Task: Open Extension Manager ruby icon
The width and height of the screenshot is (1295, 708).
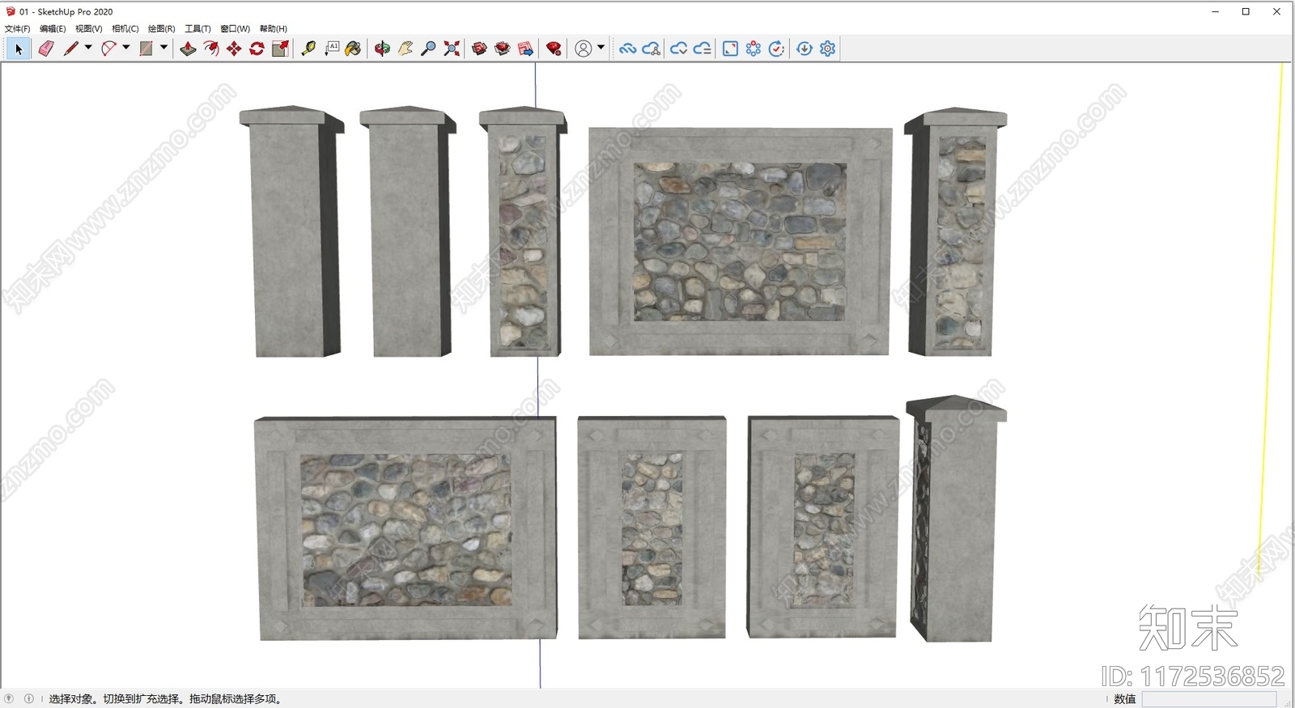Action: pyautogui.click(x=554, y=49)
